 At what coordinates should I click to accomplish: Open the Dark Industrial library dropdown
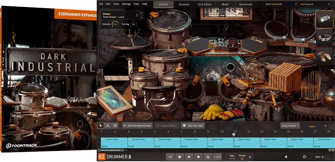point(280,4)
